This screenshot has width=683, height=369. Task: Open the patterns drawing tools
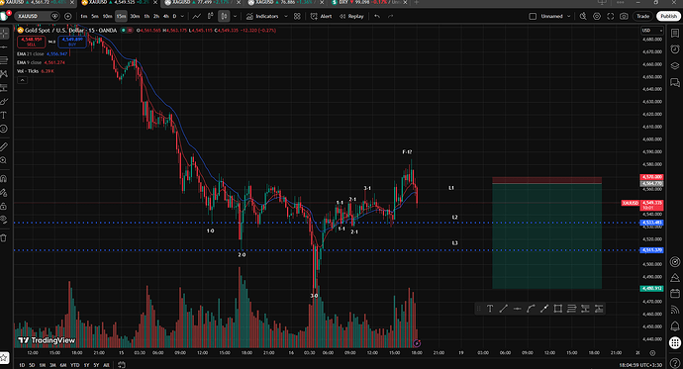pos(4,74)
